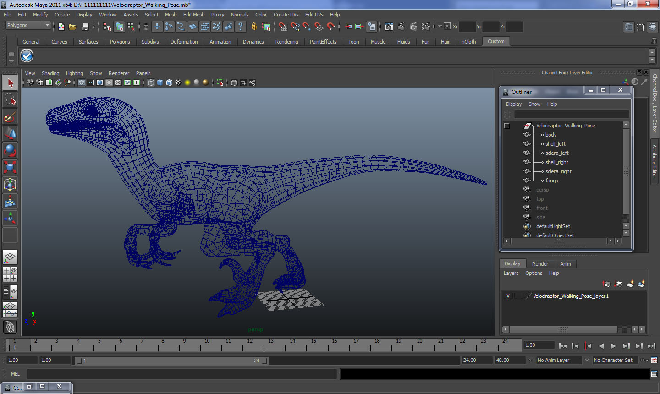Screen dimensions: 660x394
Task: Click the Save scene icon
Action: [x=85, y=27]
